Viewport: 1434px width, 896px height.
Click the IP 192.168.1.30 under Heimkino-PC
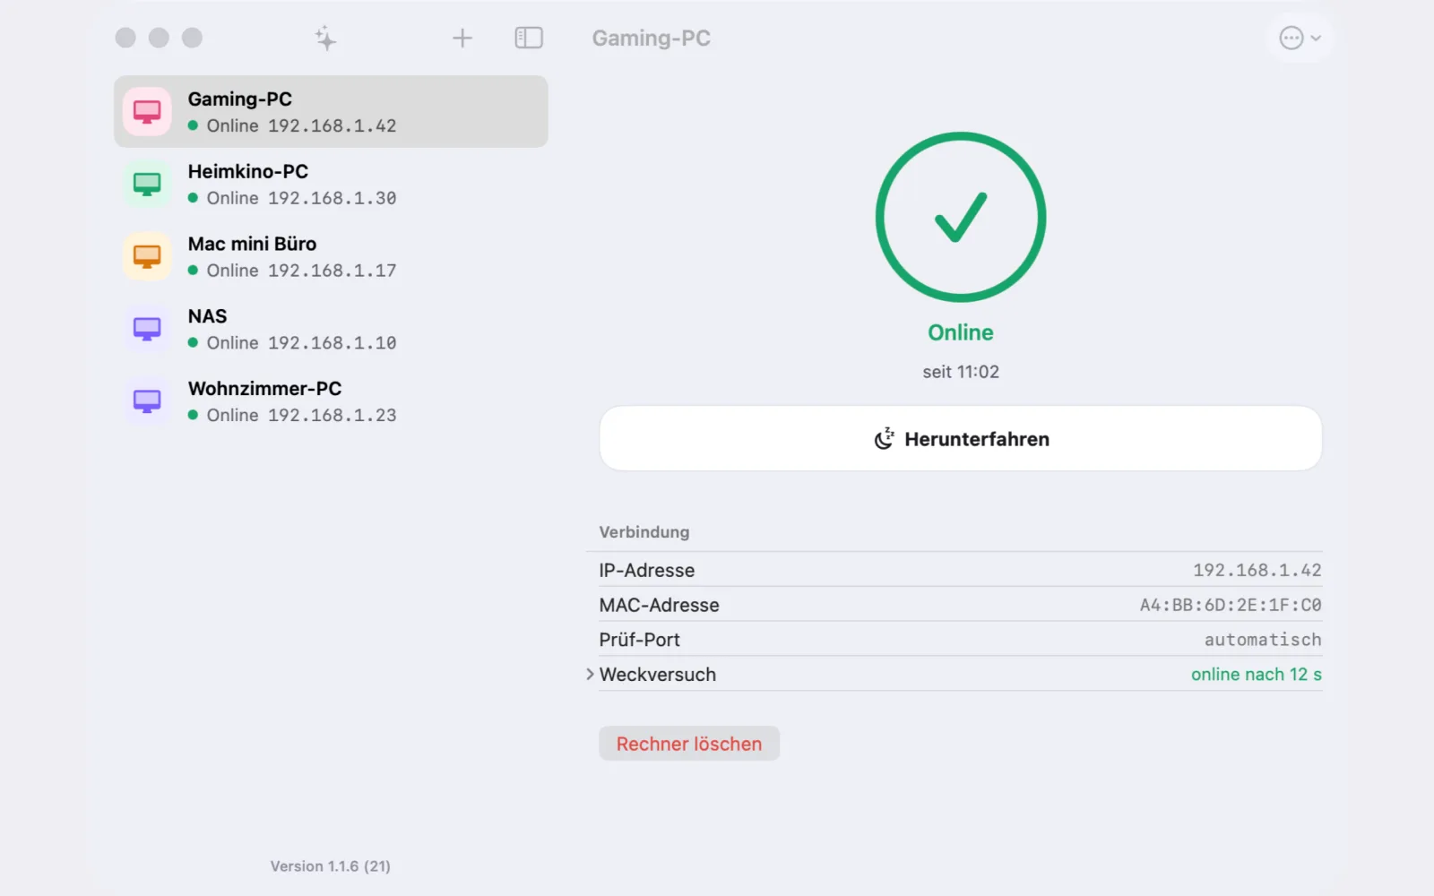point(333,198)
